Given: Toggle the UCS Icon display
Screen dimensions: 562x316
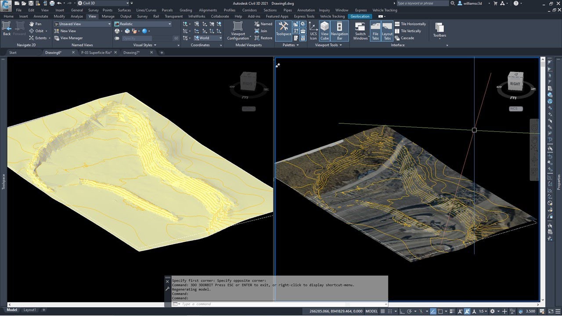Looking at the screenshot, I should [x=313, y=31].
